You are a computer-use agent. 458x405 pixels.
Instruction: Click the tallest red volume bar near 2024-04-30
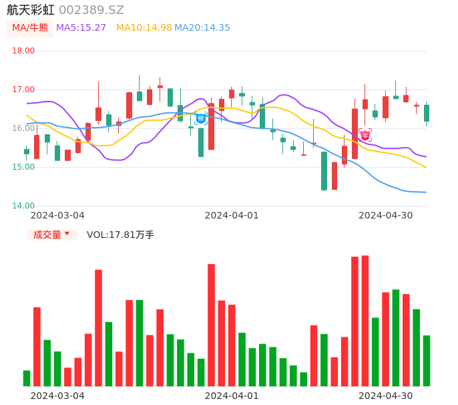pos(365,321)
